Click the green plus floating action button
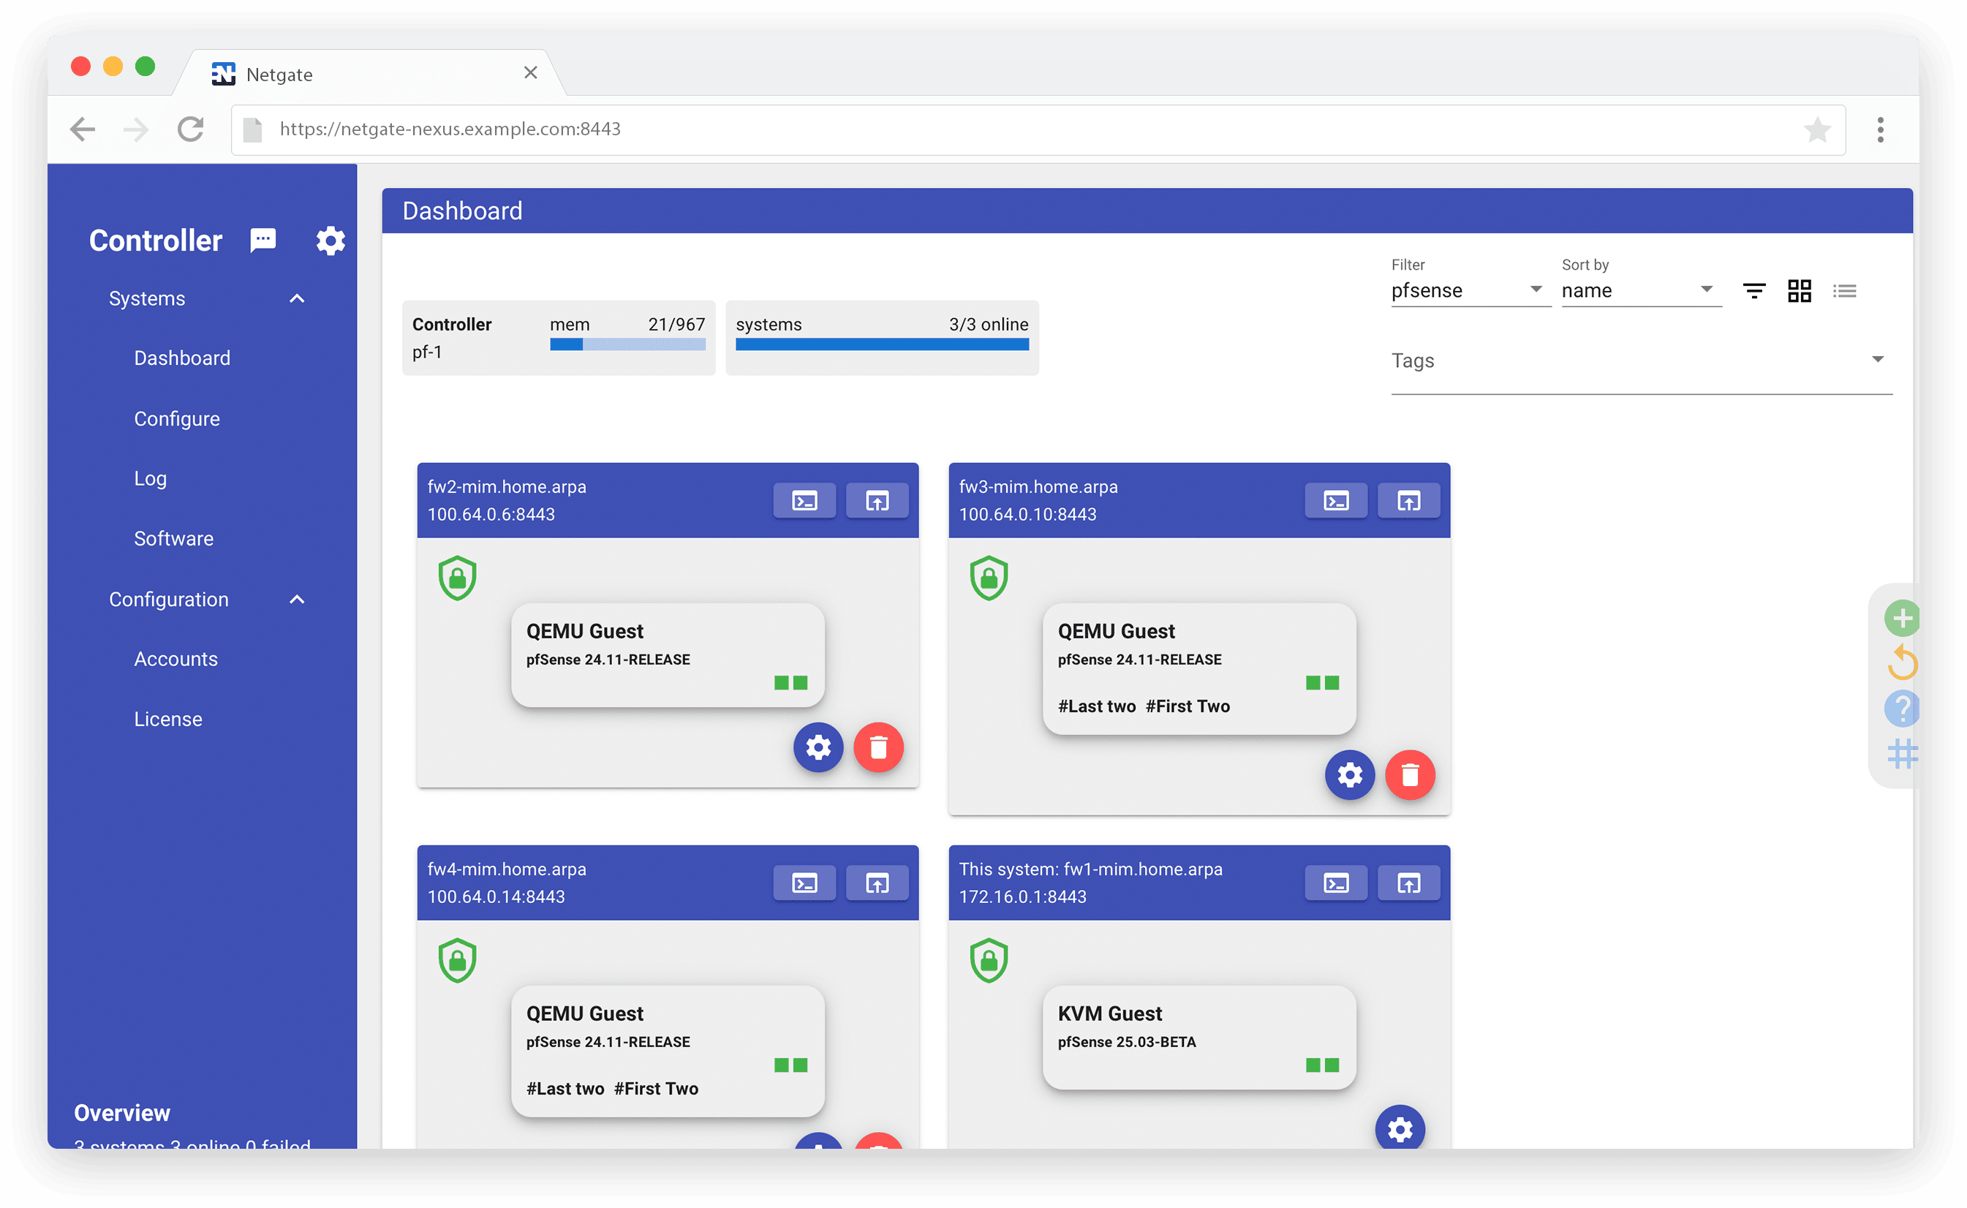Viewport: 1967px width, 1208px height. 1902,616
